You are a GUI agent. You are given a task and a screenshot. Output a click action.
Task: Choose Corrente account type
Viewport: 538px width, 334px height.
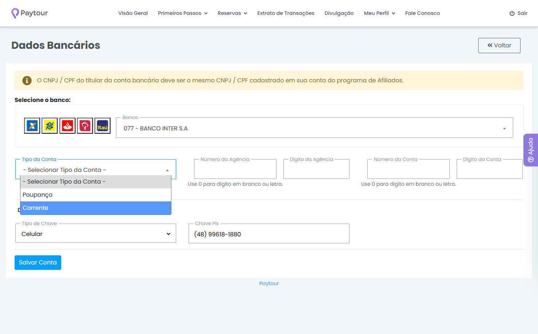[96, 208]
